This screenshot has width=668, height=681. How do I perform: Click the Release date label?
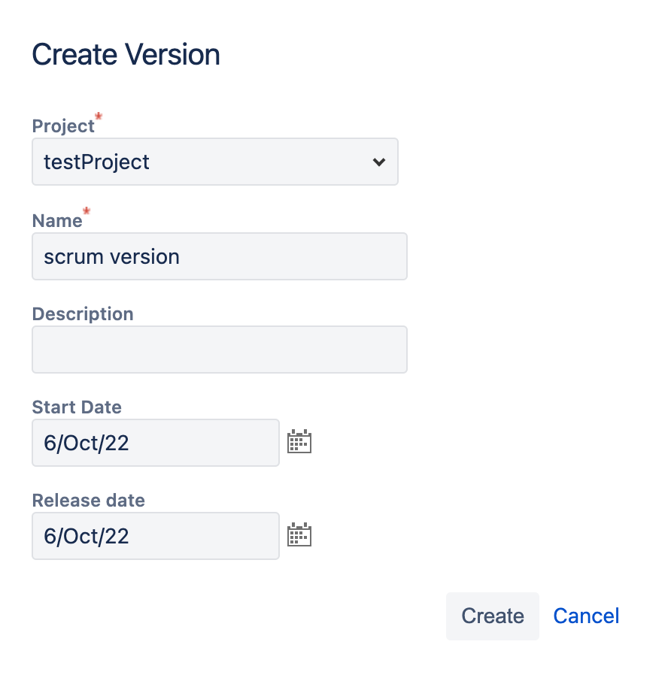[x=88, y=501]
